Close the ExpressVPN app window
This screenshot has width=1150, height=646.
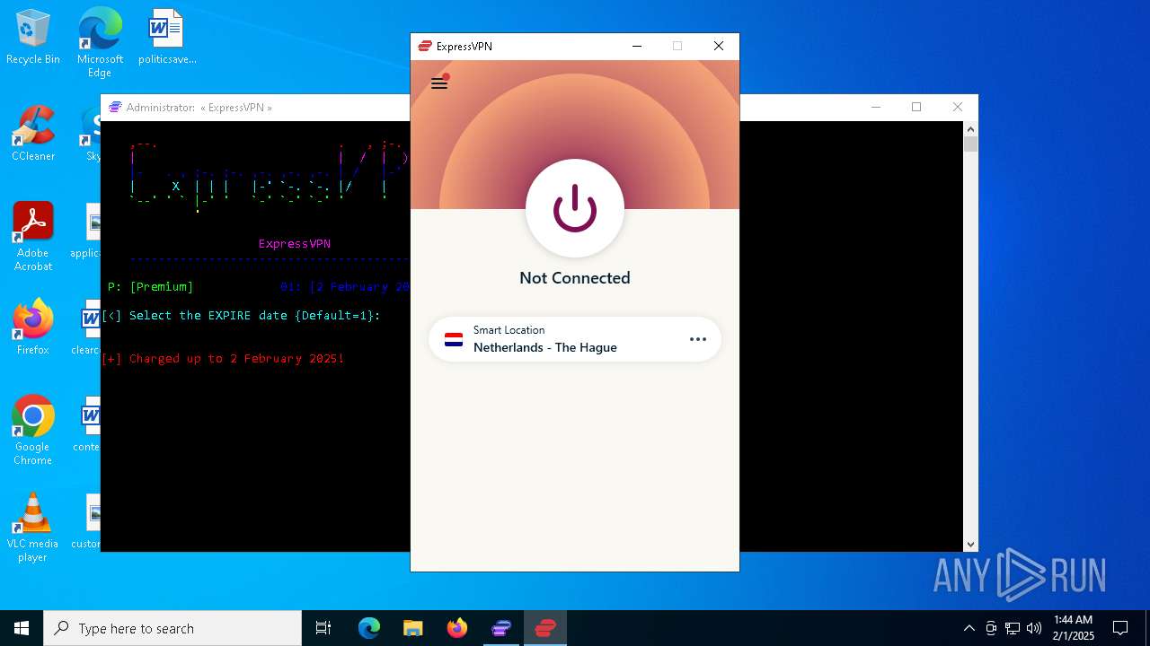(719, 46)
